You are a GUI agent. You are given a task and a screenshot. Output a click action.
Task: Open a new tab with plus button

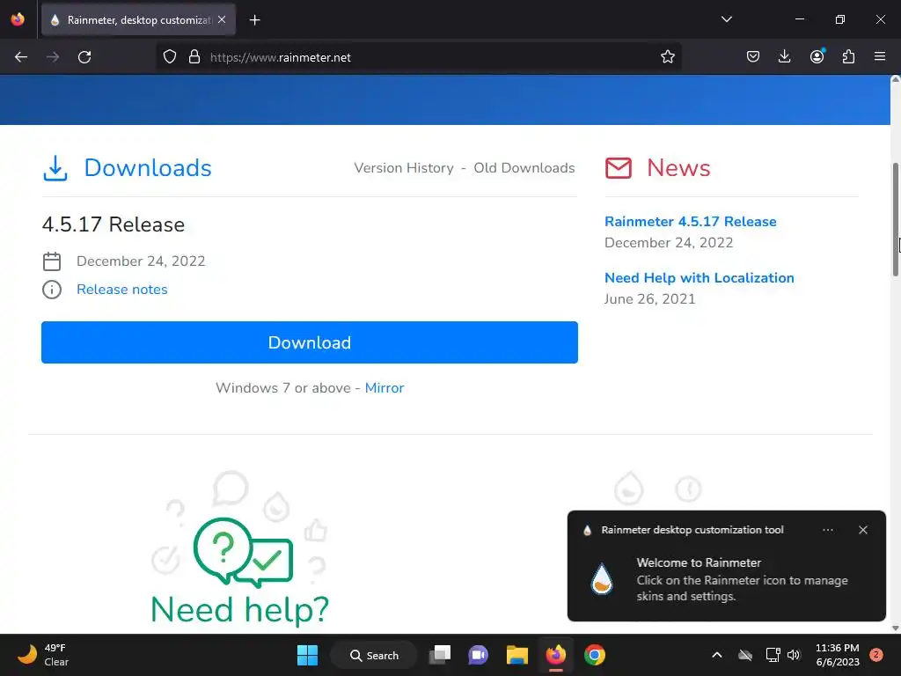[254, 20]
